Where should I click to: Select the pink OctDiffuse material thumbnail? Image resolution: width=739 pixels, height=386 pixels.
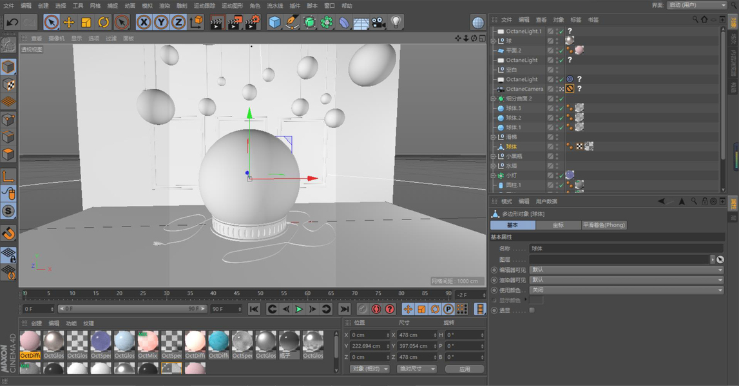30,342
